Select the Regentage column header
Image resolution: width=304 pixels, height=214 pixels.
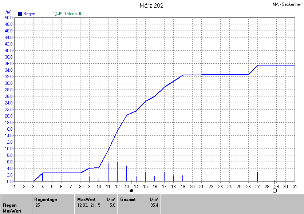[46, 199]
